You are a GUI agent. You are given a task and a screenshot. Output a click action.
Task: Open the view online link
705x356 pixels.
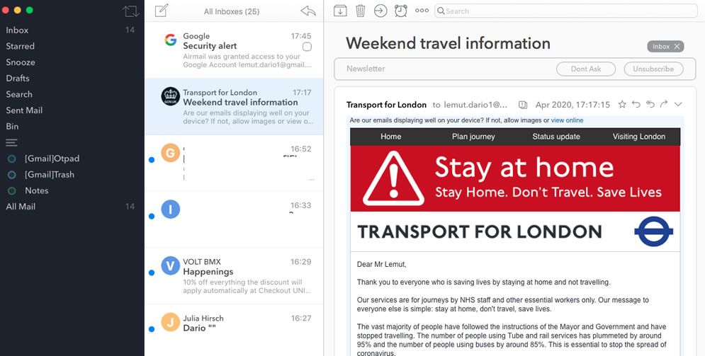coord(567,120)
